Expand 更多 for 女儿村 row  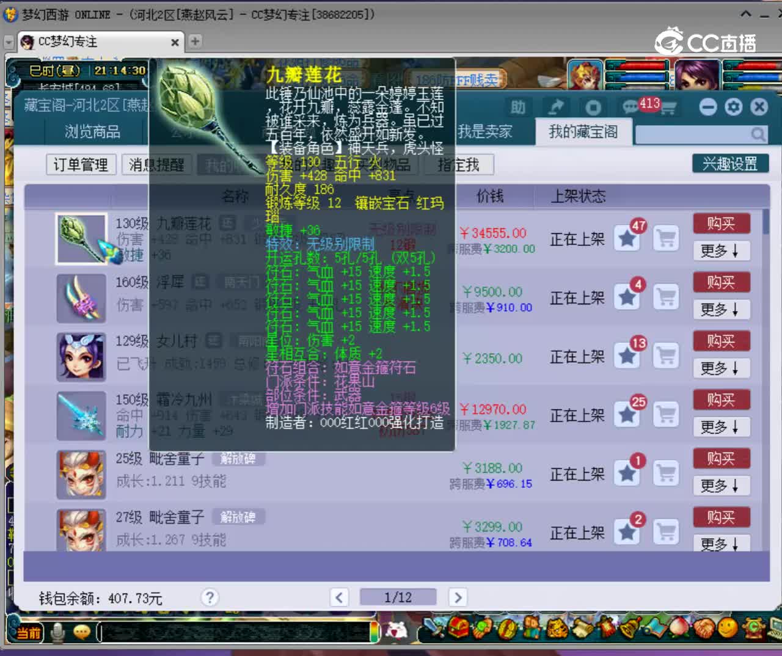click(x=722, y=368)
